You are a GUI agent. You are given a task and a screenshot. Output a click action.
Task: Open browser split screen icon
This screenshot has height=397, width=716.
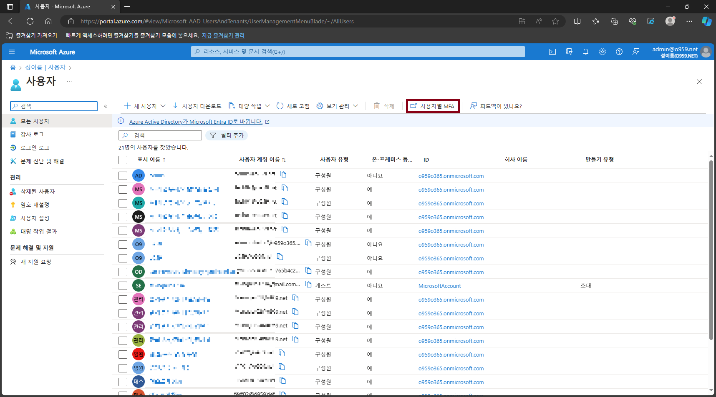click(577, 21)
